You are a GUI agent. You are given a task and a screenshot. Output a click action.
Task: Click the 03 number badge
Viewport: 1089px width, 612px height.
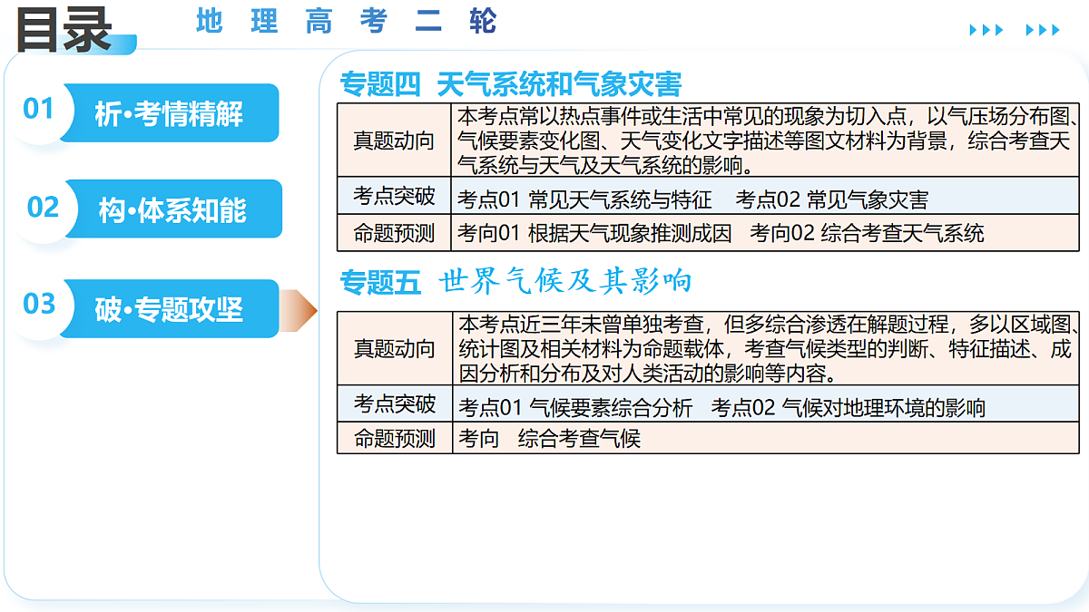39,304
